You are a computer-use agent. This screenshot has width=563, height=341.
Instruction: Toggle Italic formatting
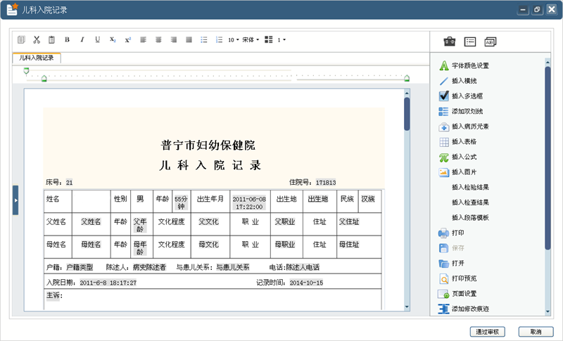point(82,40)
